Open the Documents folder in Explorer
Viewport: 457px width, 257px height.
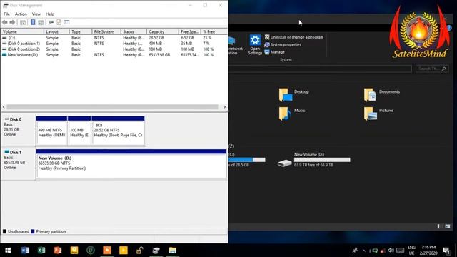[381, 95]
